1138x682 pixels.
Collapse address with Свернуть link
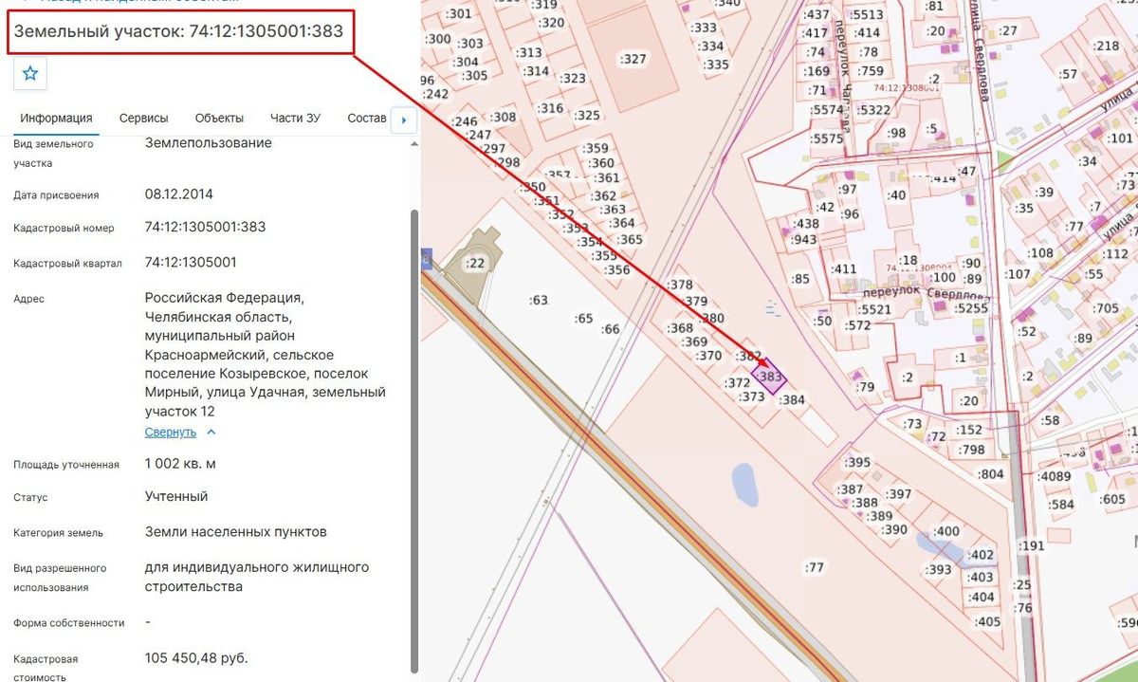(171, 433)
